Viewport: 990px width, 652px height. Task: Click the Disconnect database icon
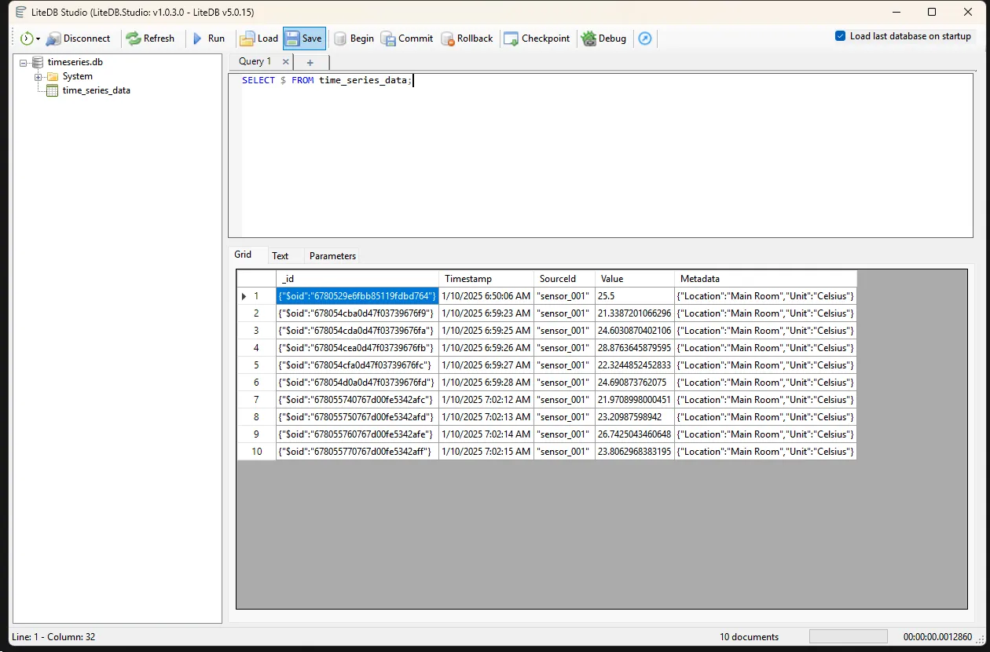click(x=53, y=38)
